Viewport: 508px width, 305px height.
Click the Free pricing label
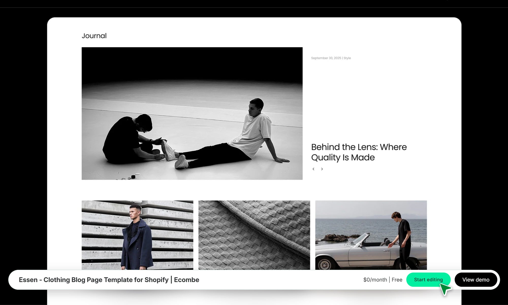(x=397, y=280)
